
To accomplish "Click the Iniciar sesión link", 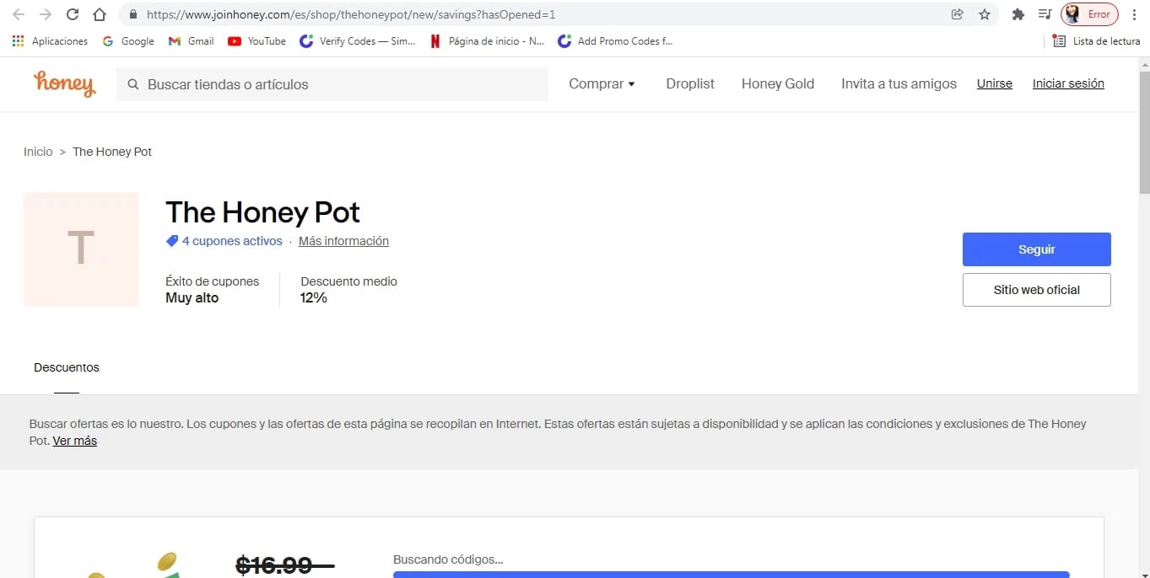I will click(x=1068, y=83).
